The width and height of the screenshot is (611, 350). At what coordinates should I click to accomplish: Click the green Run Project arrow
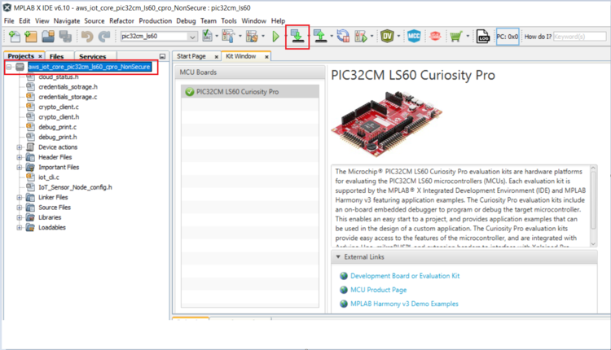[276, 37]
